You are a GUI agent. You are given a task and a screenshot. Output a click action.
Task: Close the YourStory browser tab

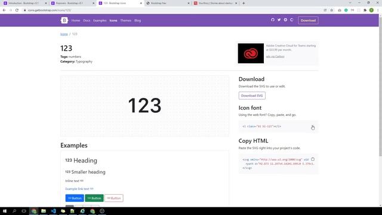pyautogui.click(x=236, y=3)
